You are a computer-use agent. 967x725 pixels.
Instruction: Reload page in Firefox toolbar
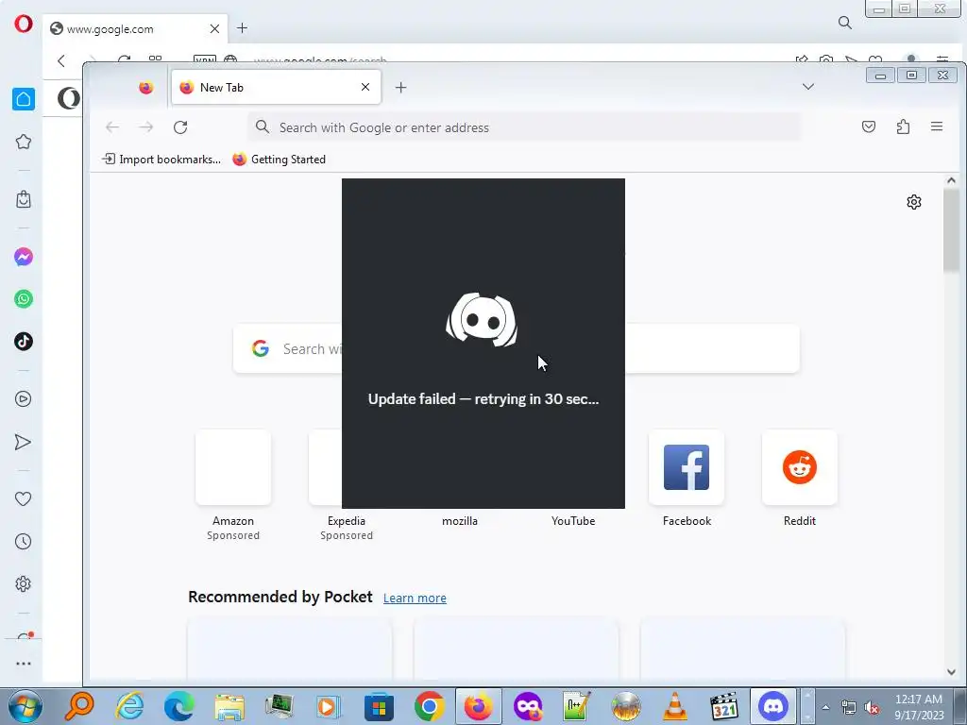[180, 127]
